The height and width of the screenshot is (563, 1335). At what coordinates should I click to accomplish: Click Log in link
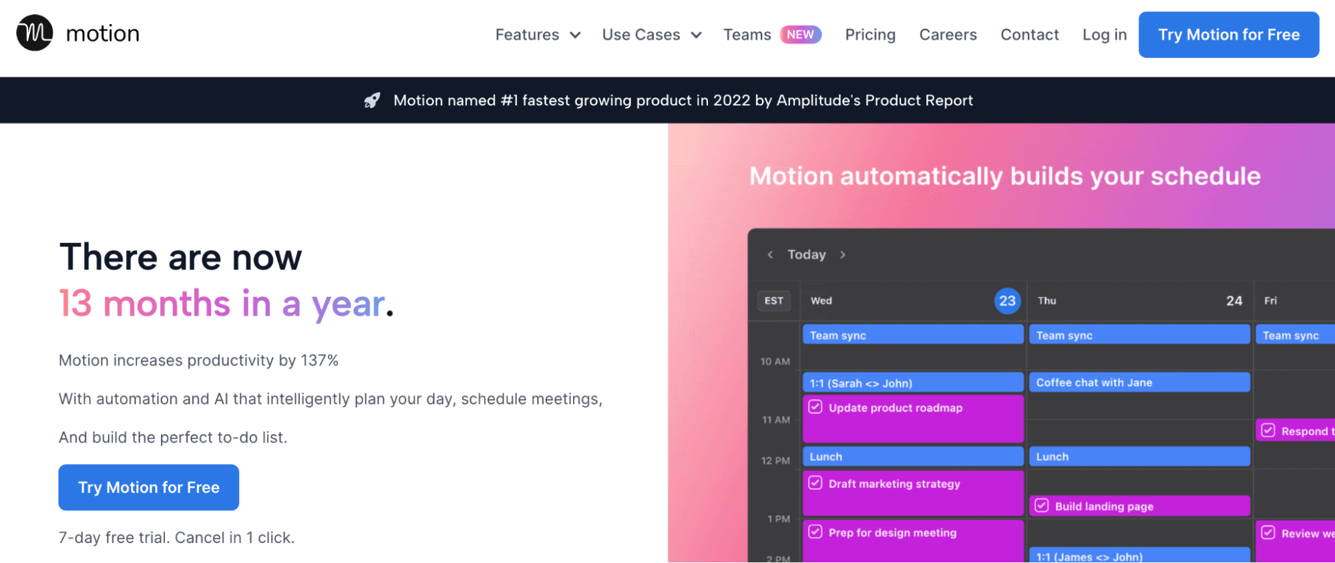point(1104,35)
